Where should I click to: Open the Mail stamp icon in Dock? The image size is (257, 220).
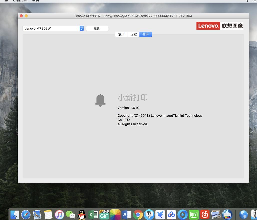pyautogui.click(x=37, y=214)
